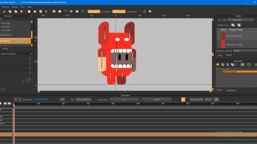
Task: Collapse the entity_000 tree node
Action: point(218,69)
